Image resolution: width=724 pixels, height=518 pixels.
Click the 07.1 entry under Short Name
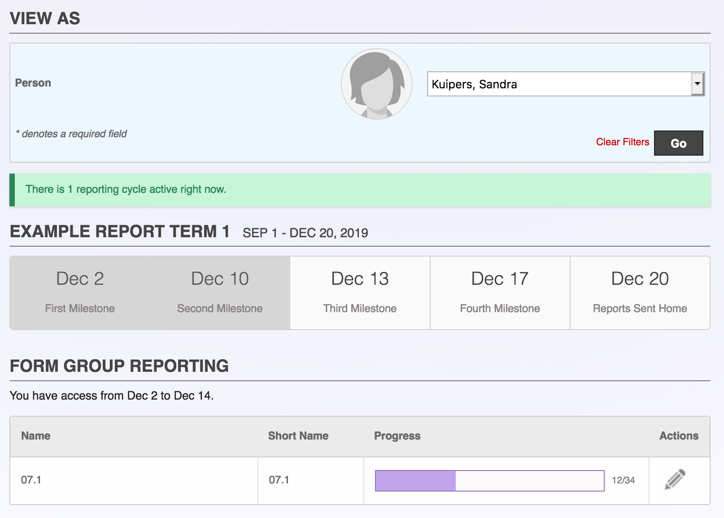click(x=279, y=480)
